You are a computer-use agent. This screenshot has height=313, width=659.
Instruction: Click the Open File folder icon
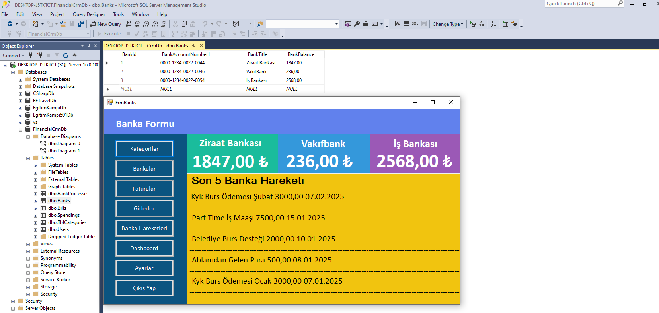point(63,24)
